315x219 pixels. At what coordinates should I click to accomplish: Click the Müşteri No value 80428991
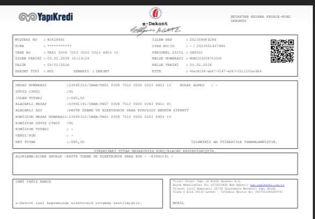coord(56,40)
